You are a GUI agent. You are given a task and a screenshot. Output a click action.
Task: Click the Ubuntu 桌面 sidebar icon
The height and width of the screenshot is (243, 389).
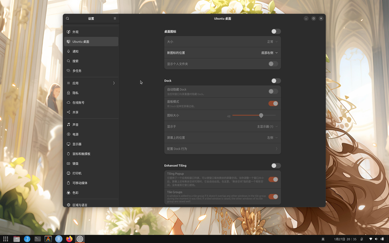69,42
